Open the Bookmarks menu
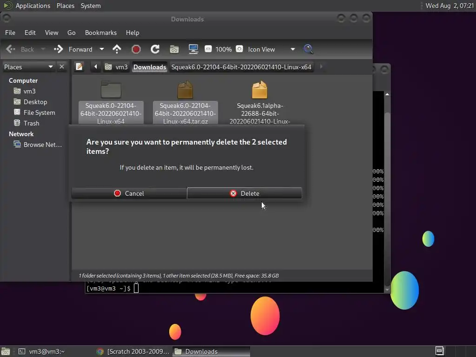 pos(101,33)
